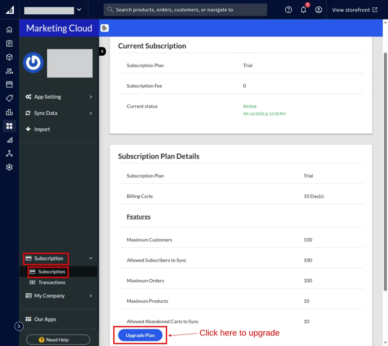Open the Analytics bar chart icon

point(9,112)
